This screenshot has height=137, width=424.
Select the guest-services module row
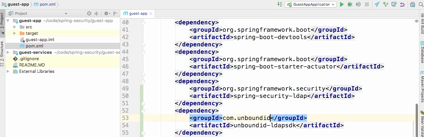(62, 52)
